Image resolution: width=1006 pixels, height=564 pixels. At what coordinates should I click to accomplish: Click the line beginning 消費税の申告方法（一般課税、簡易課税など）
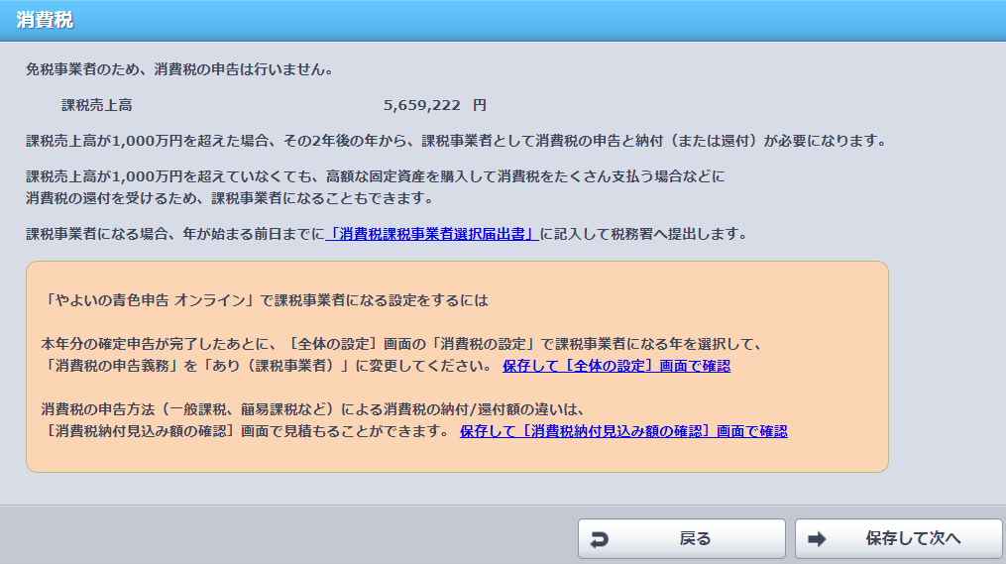[x=313, y=409]
